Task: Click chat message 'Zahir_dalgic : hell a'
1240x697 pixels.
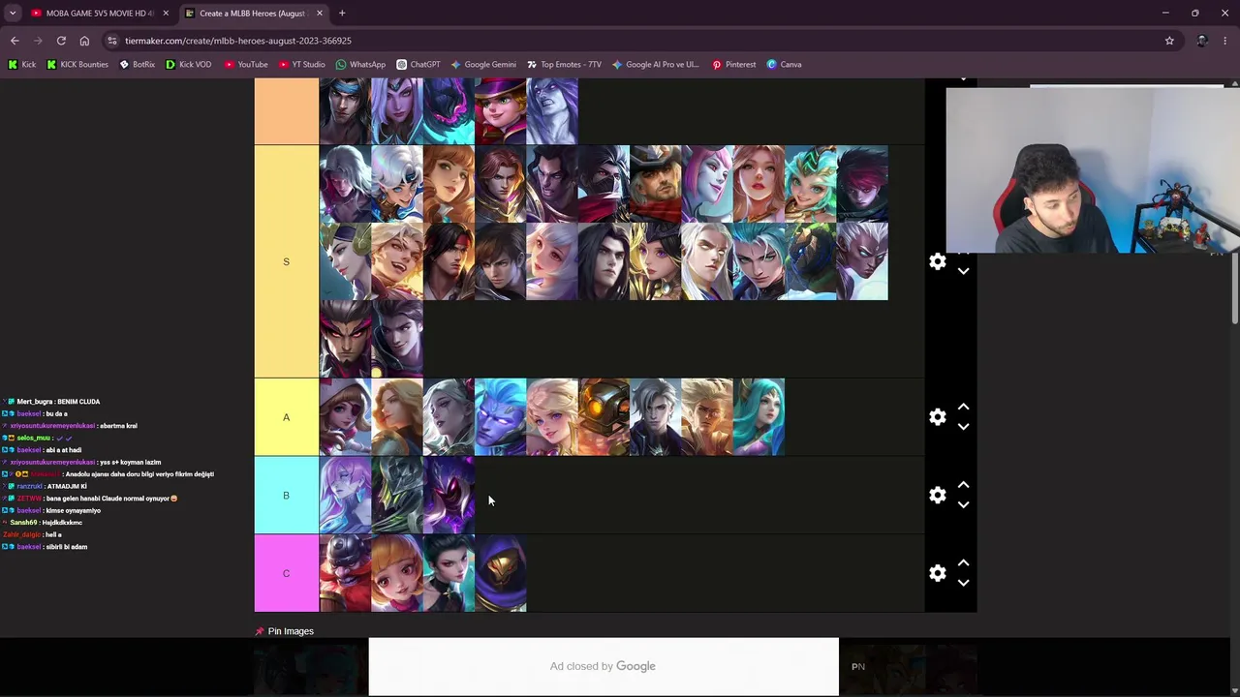Action: [x=32, y=534]
